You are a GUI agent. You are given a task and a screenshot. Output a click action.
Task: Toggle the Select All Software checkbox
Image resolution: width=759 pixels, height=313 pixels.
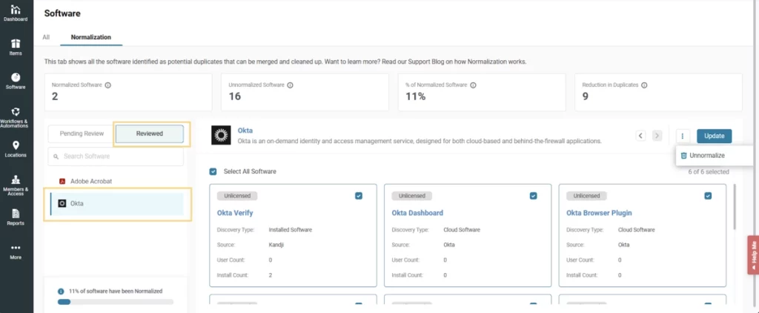213,171
